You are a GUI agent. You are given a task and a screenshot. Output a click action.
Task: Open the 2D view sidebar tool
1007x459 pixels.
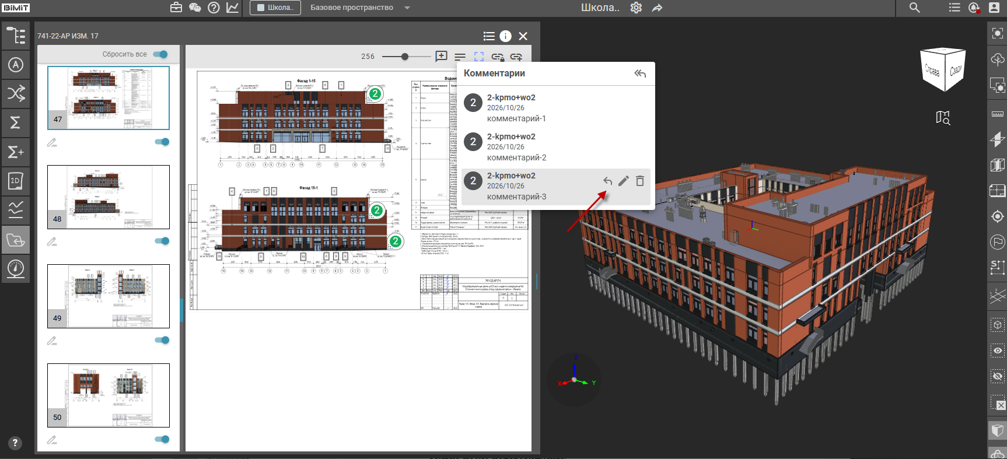tap(16, 181)
